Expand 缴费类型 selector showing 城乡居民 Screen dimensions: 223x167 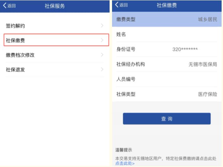click(x=167, y=19)
